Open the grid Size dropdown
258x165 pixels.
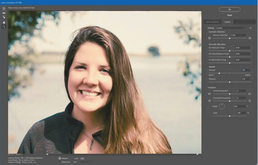tap(85, 162)
